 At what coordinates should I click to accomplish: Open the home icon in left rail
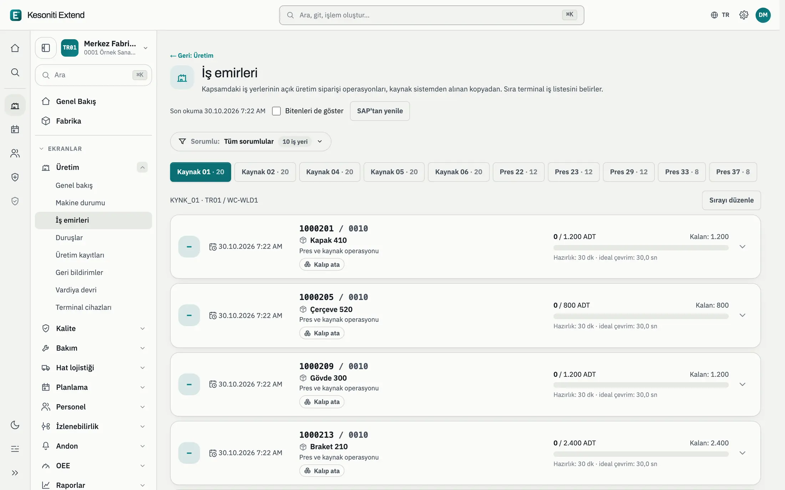point(15,48)
